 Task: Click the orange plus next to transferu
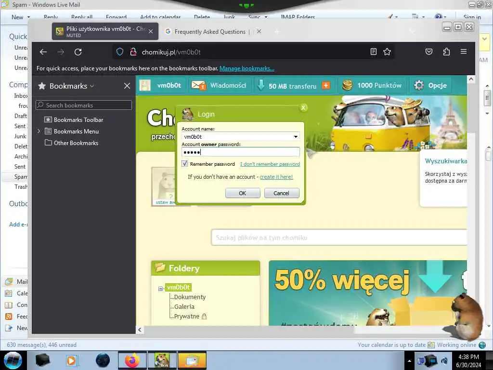(326, 85)
